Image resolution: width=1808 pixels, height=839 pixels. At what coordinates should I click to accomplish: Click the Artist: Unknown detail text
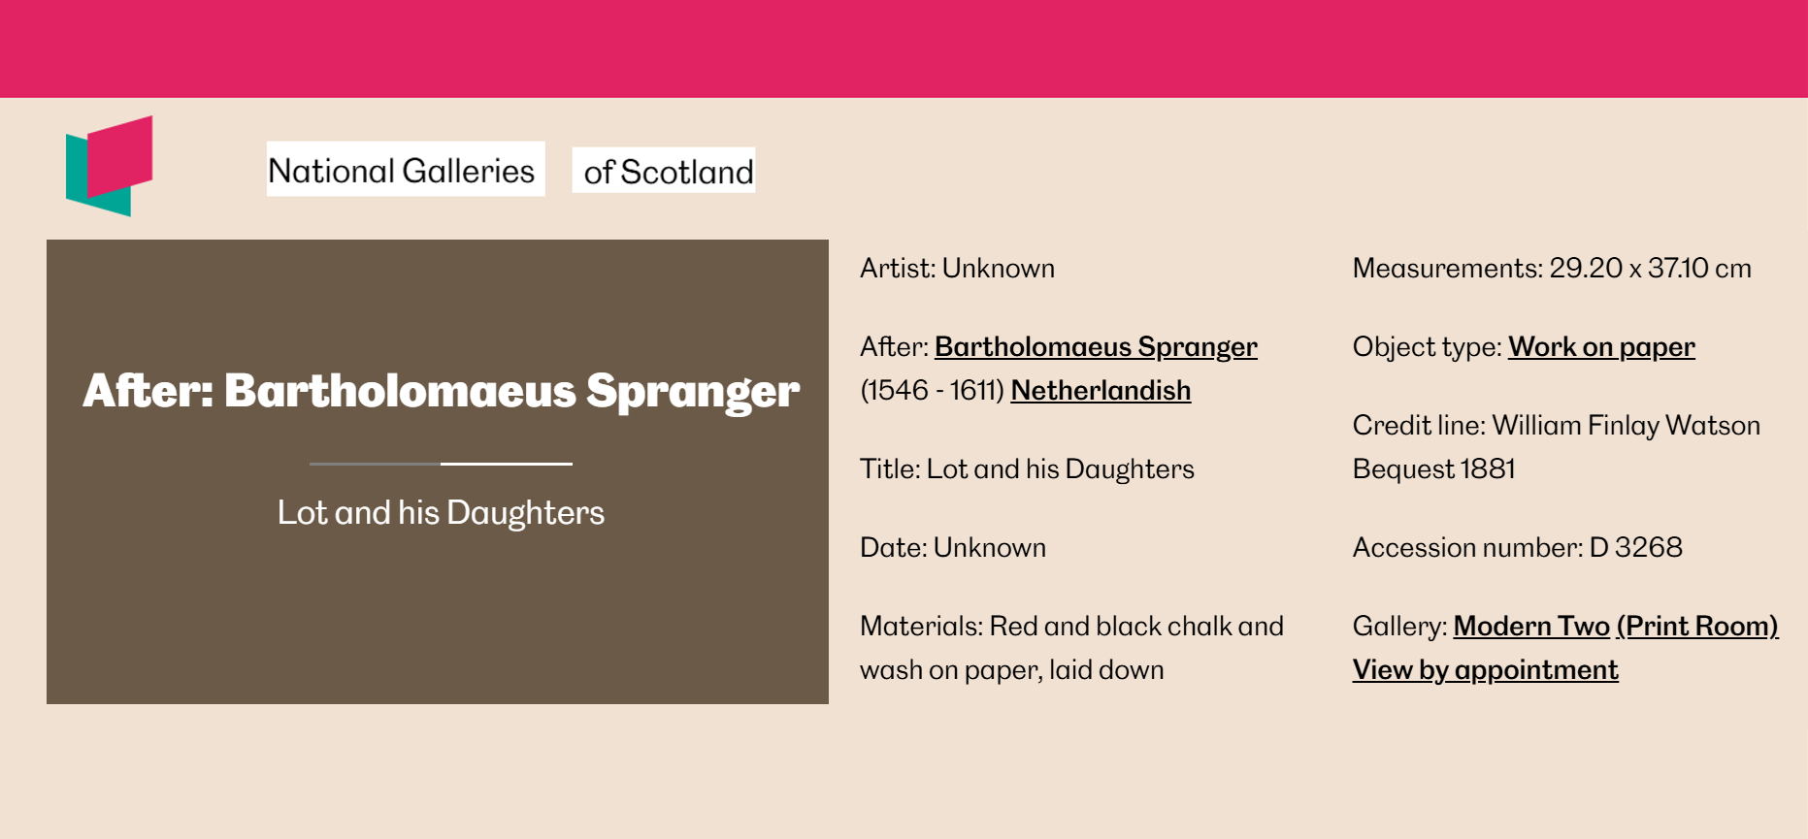click(957, 269)
